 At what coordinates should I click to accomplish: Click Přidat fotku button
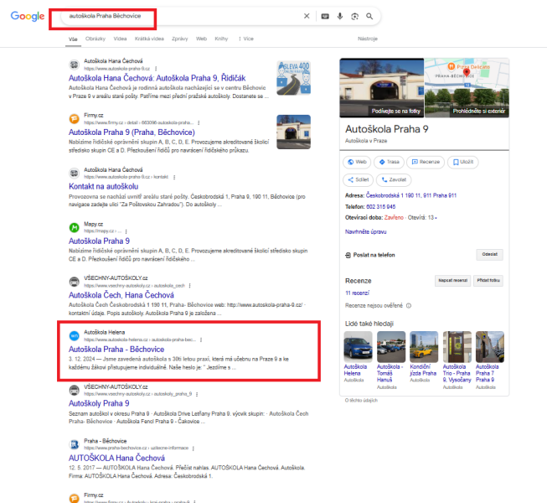[488, 280]
